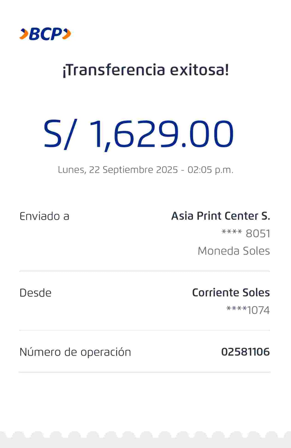Click the recipient account **** 8051
The image size is (291, 448).
pos(246,233)
